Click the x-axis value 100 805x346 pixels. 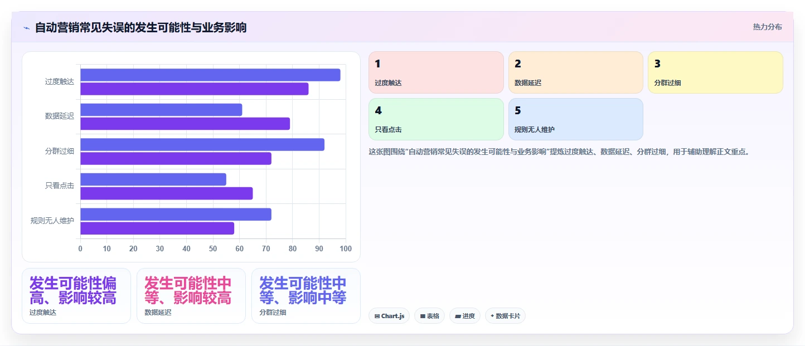tap(346, 248)
